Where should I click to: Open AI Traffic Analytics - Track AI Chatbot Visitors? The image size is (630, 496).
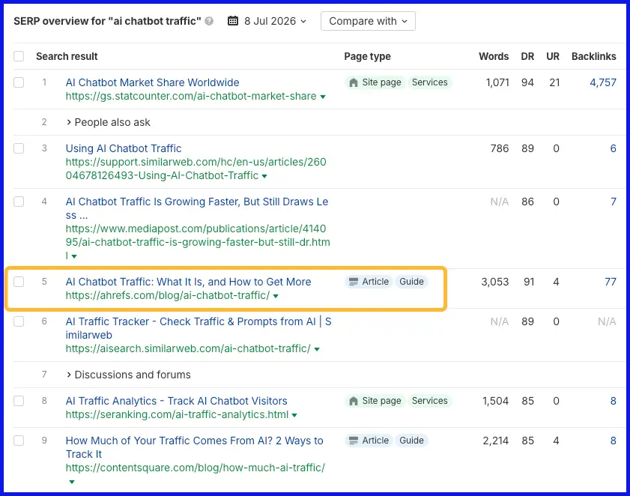click(x=176, y=401)
